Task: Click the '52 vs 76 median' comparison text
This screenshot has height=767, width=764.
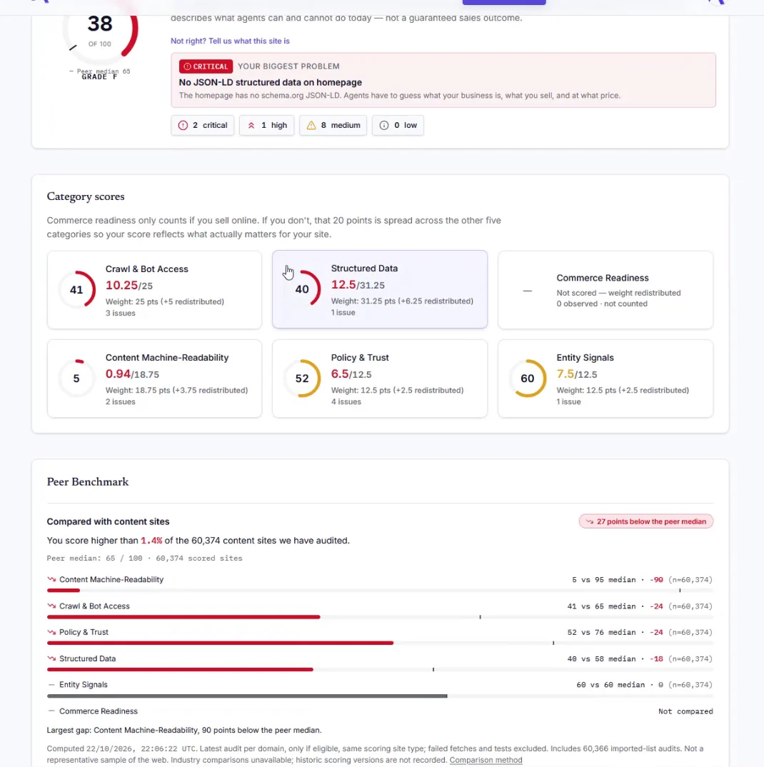Action: coord(602,632)
